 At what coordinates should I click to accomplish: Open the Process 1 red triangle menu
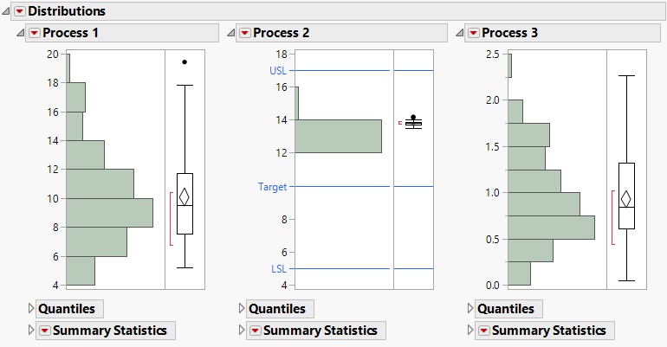tap(35, 33)
